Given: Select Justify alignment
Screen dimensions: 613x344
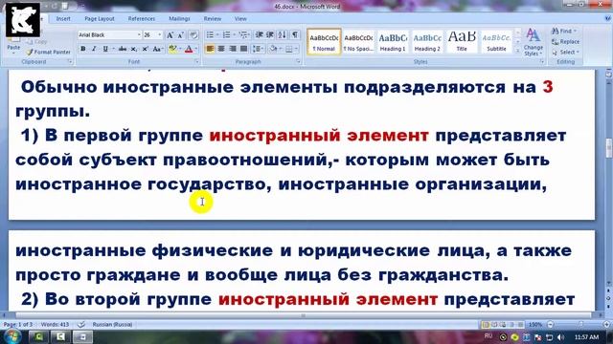Looking at the screenshot, I should 244,49.
